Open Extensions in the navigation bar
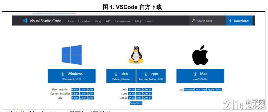 click(x=123, y=21)
